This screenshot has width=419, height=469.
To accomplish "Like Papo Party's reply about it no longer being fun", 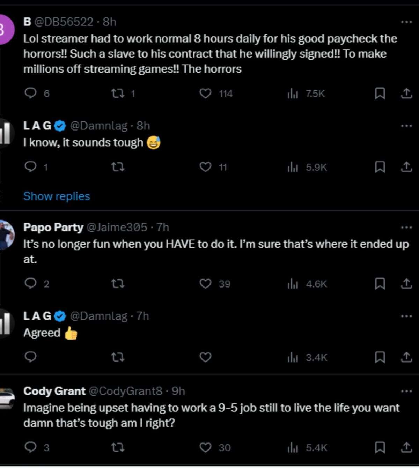I will click(206, 284).
